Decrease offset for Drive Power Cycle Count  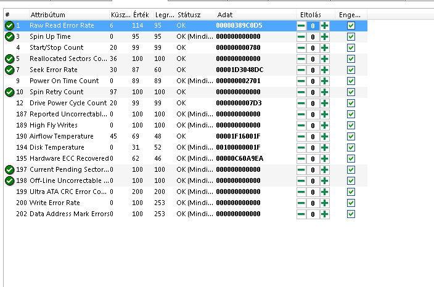301,103
